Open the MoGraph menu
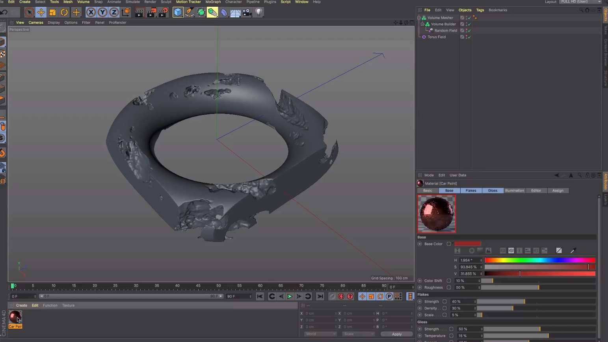 pyautogui.click(x=213, y=2)
